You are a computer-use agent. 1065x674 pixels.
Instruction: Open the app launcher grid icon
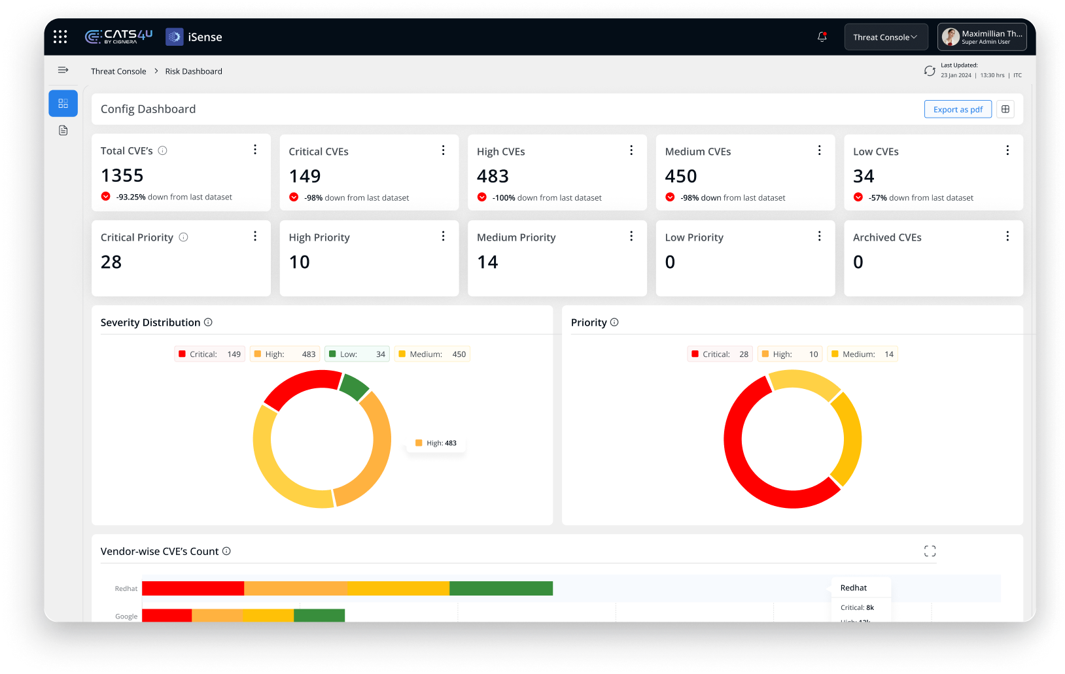(x=60, y=37)
